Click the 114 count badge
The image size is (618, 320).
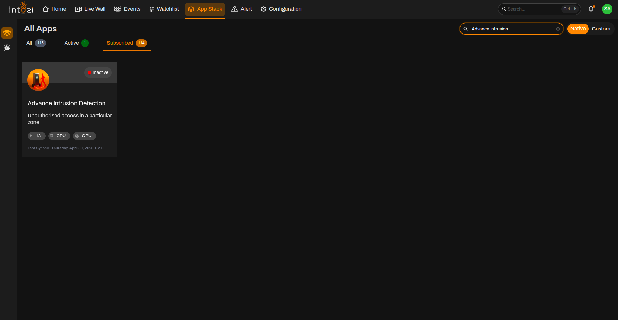[141, 43]
